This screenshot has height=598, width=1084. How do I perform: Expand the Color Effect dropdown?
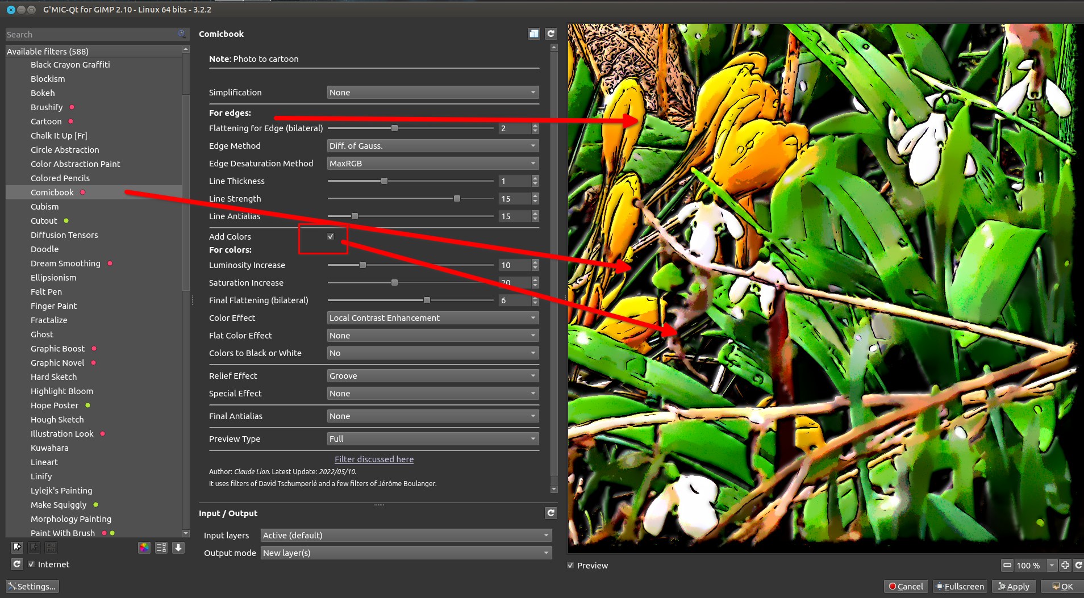point(432,318)
